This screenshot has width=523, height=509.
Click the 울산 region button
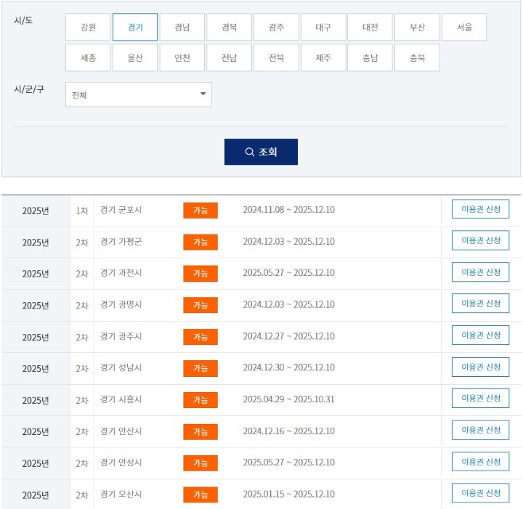[135, 57]
